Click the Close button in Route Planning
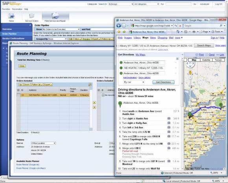 [22, 66]
